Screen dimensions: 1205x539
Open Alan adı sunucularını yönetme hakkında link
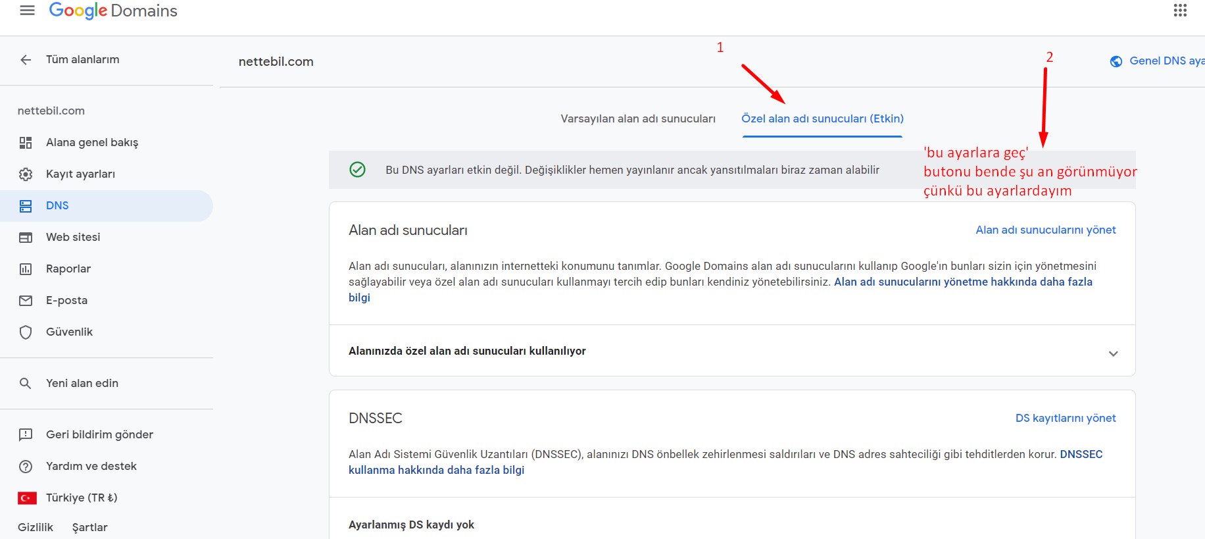point(963,282)
